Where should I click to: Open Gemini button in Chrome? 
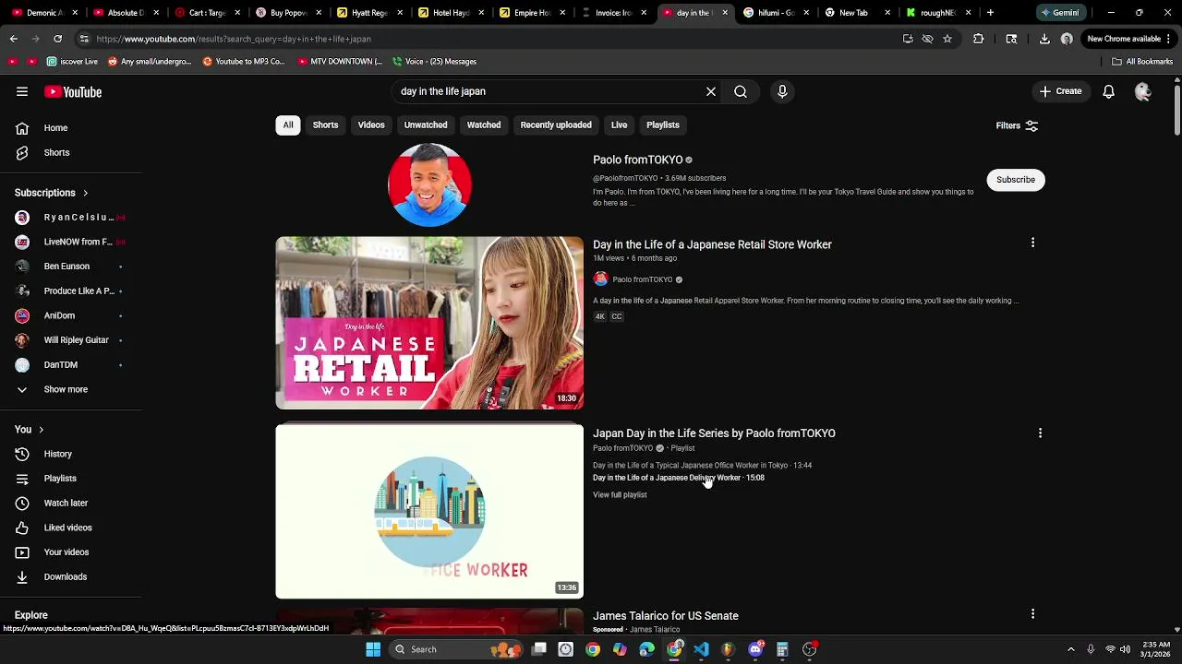1059,13
